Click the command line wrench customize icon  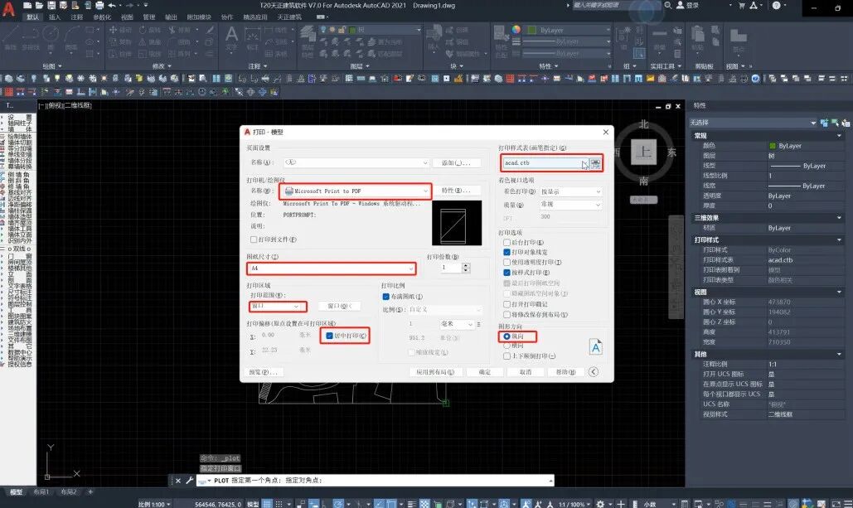189,481
